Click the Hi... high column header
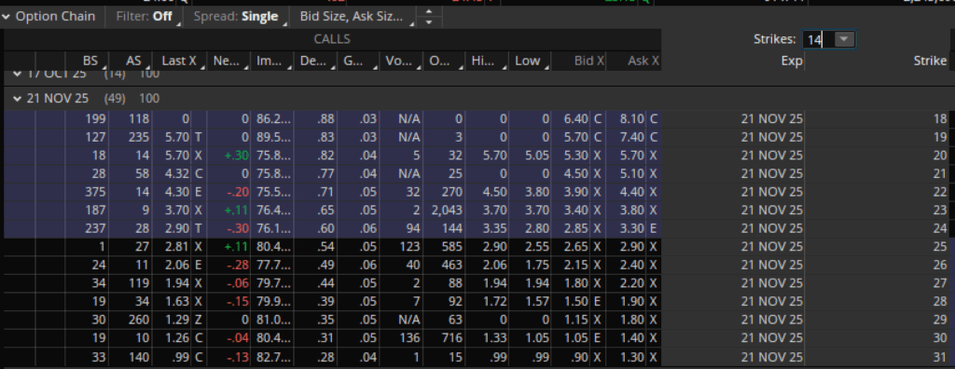This screenshot has width=955, height=369. coord(487,61)
